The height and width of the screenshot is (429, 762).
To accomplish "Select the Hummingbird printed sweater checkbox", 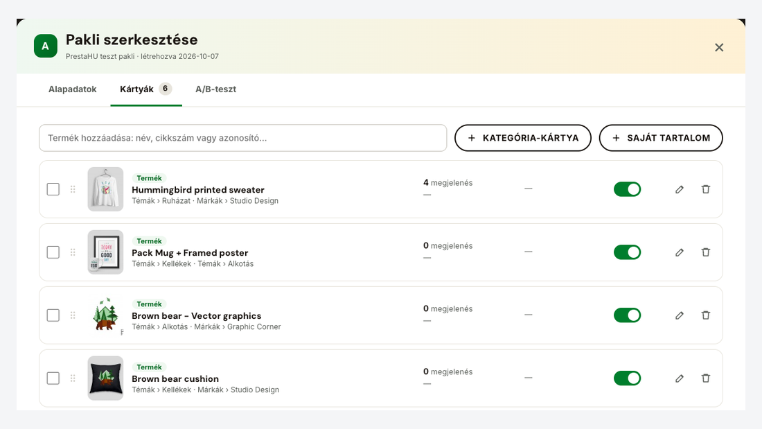I will [x=53, y=189].
